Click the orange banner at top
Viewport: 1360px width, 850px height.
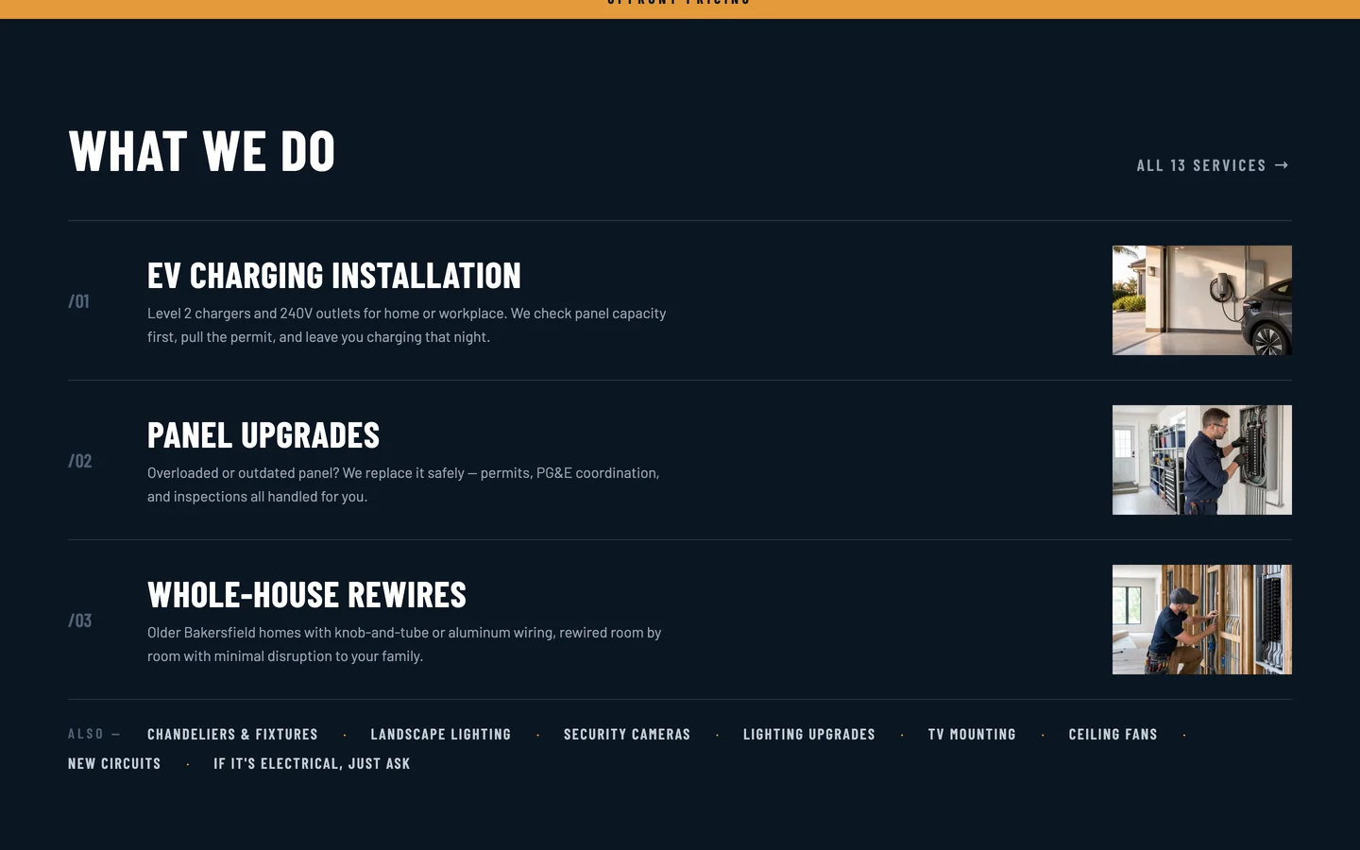pyautogui.click(x=680, y=8)
